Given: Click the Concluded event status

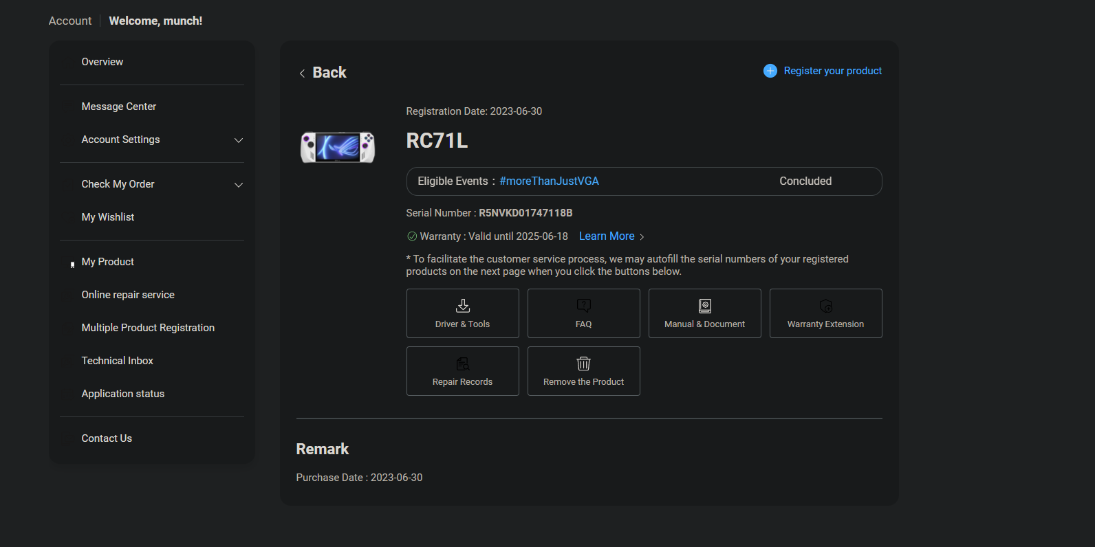Looking at the screenshot, I should click(x=805, y=181).
